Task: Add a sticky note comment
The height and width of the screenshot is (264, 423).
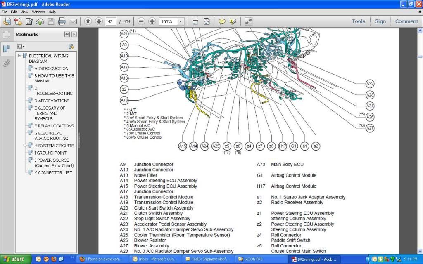Action: 222,21
